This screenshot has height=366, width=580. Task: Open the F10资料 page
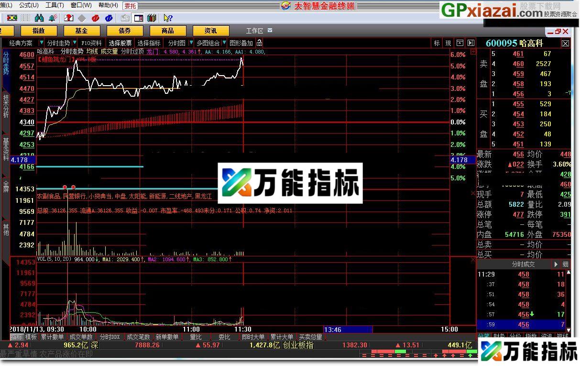[x=91, y=43]
